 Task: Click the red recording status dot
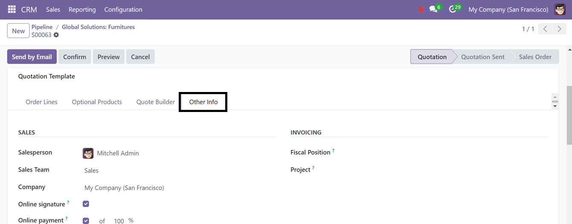click(x=421, y=9)
